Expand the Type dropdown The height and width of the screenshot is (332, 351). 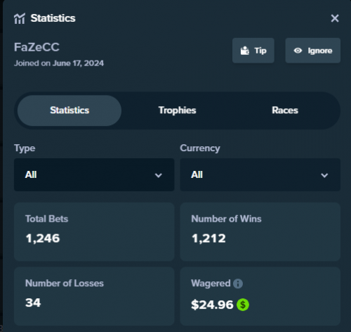[94, 174]
